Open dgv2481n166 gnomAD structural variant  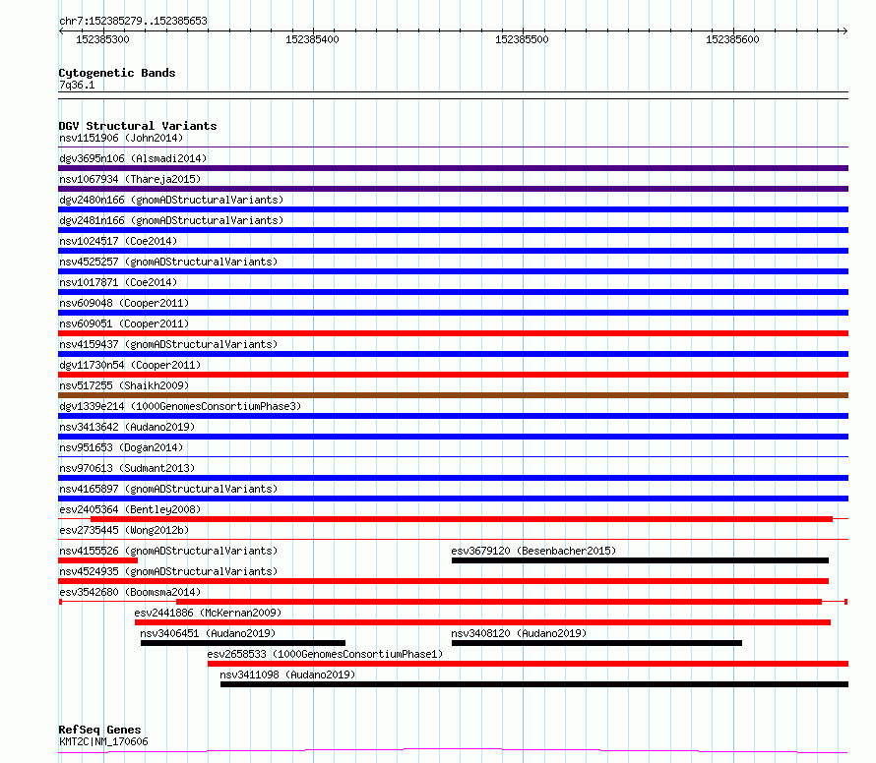coord(171,220)
